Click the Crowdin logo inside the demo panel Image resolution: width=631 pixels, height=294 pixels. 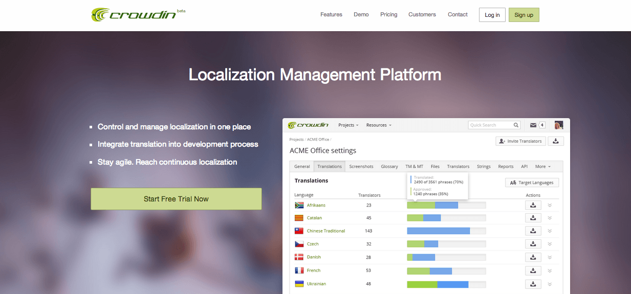pyautogui.click(x=309, y=125)
